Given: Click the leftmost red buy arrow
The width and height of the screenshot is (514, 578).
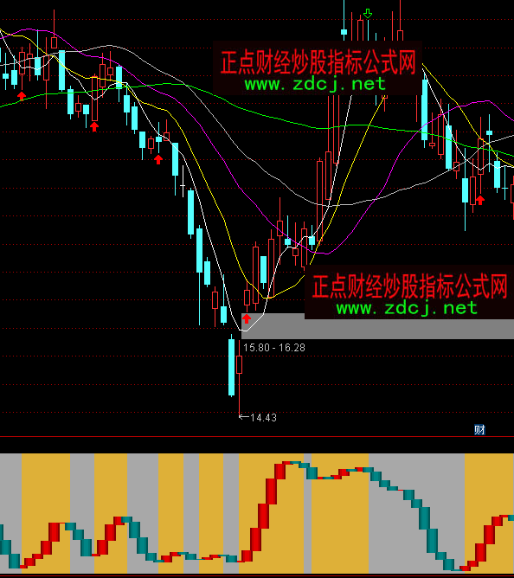Looking at the screenshot, I should click(x=22, y=96).
